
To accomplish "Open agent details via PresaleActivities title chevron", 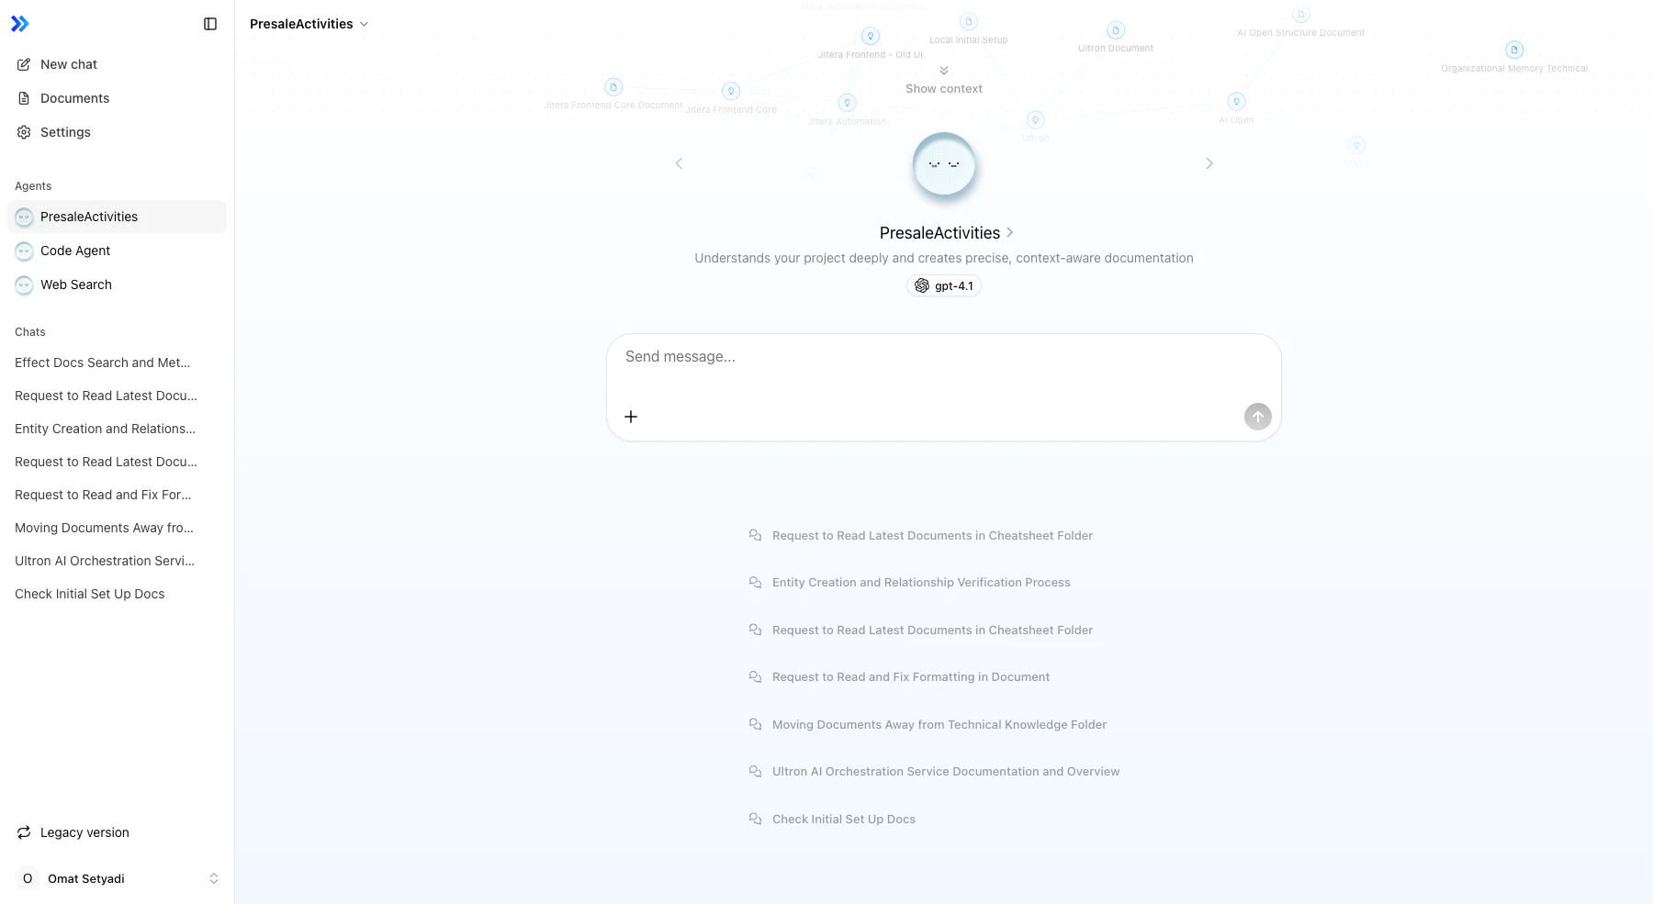I will point(1010,233).
